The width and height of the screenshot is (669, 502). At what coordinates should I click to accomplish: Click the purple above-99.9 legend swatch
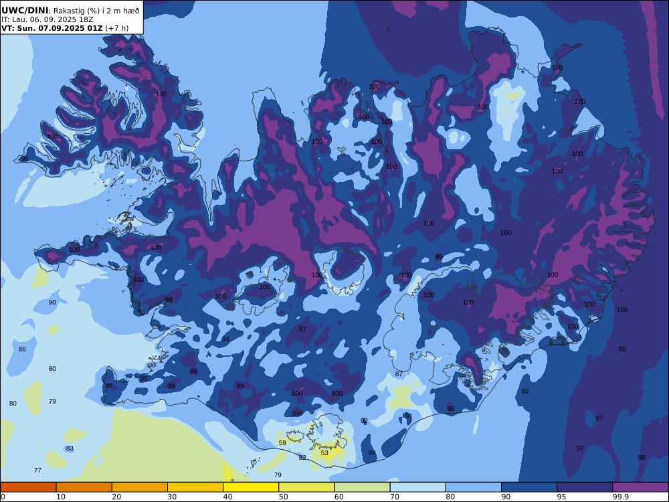tap(640, 487)
